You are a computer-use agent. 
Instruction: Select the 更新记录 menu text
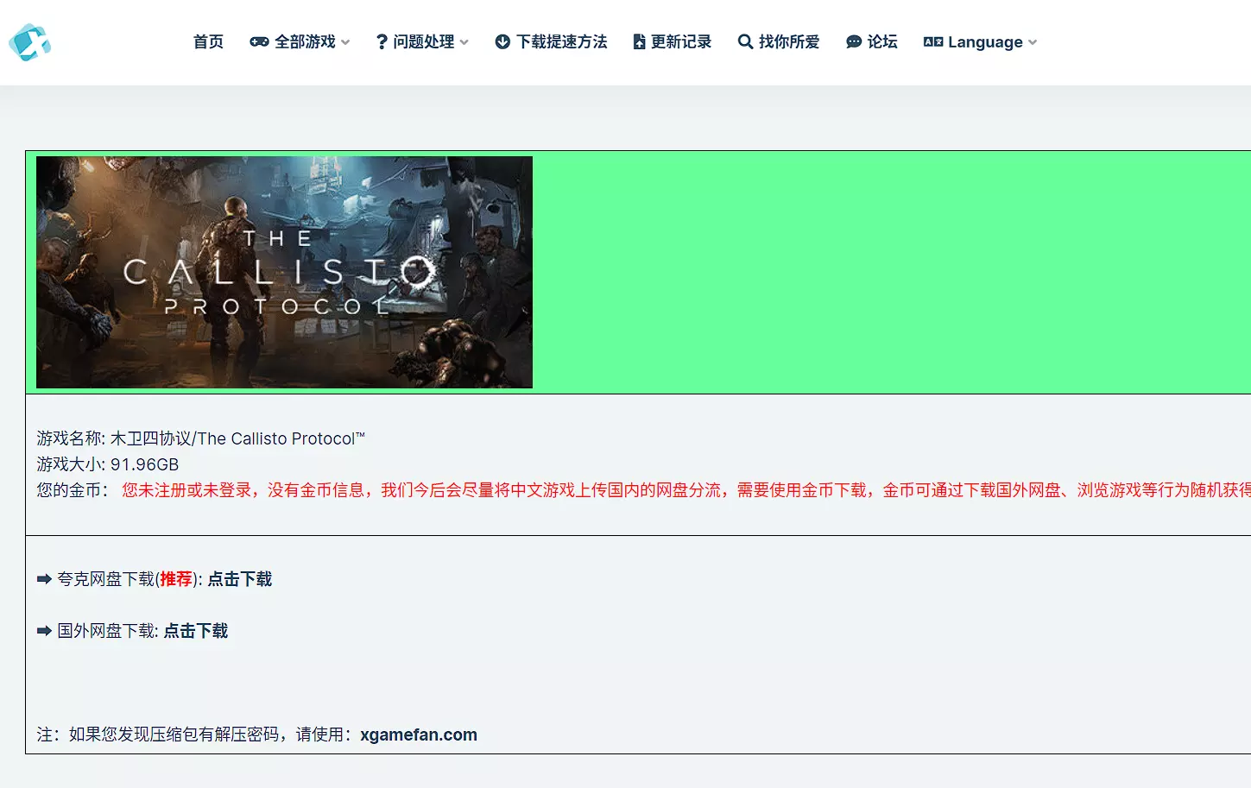click(x=681, y=42)
